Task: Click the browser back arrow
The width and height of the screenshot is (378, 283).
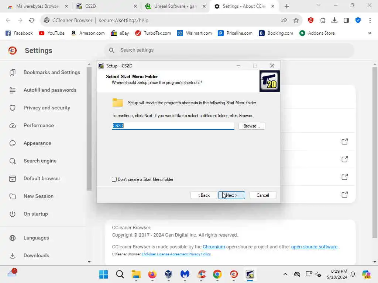Action: [8, 21]
